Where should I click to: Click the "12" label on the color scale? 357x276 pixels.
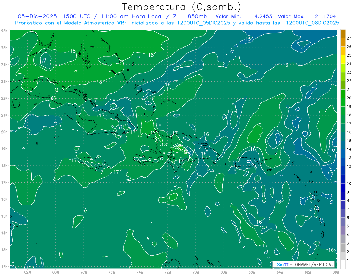349,166
